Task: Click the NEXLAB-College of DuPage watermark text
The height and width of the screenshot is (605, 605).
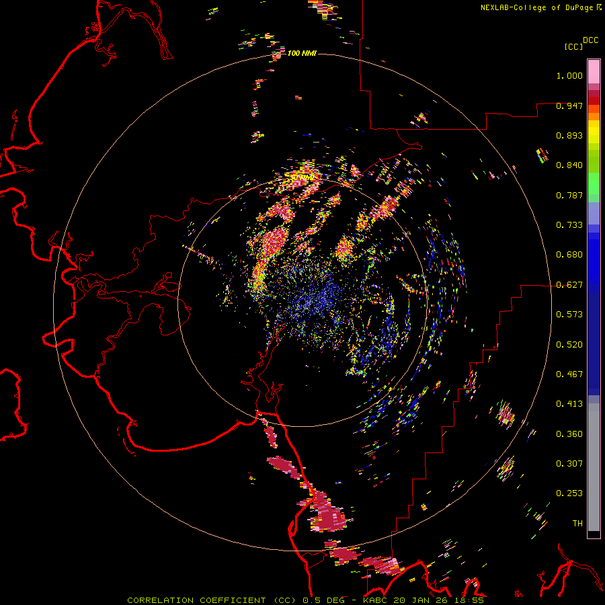Action: tap(536, 7)
